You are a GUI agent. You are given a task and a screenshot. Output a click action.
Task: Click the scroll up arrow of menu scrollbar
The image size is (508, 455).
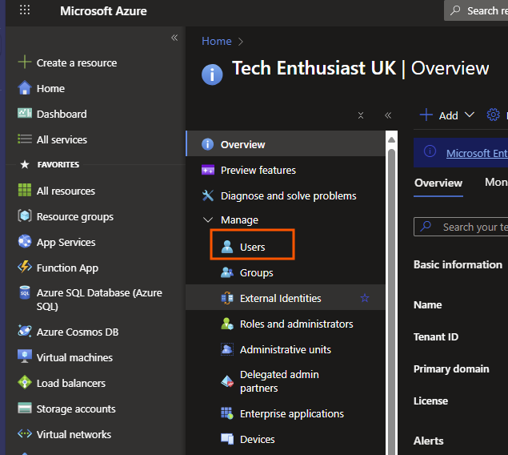(391, 139)
